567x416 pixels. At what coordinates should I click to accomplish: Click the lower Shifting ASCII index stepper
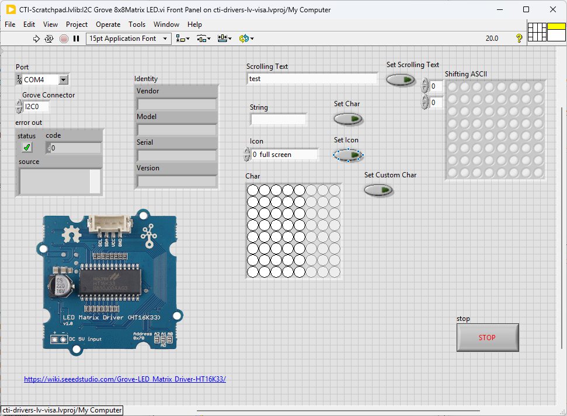pos(425,102)
